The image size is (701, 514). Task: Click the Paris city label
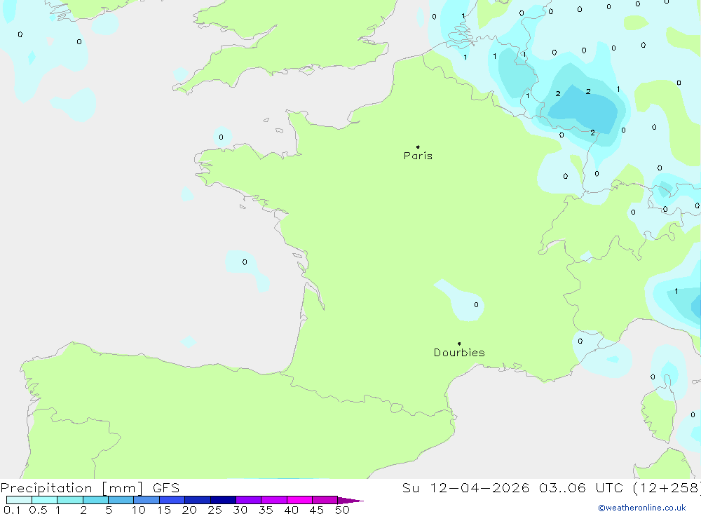pos(418,156)
